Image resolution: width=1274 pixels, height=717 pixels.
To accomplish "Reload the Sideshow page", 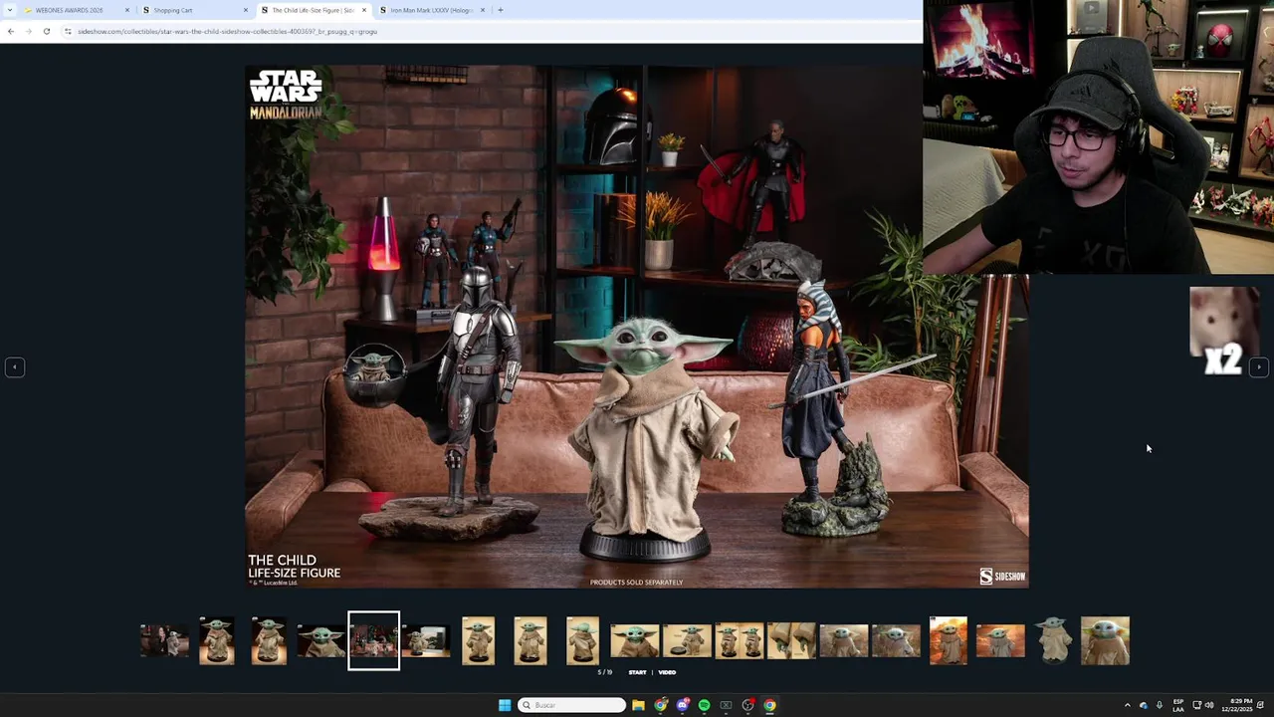I will tap(46, 31).
